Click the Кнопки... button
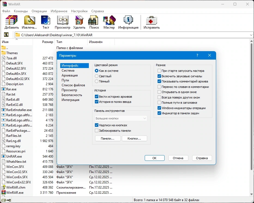This screenshot has height=203, width=254. point(134,139)
